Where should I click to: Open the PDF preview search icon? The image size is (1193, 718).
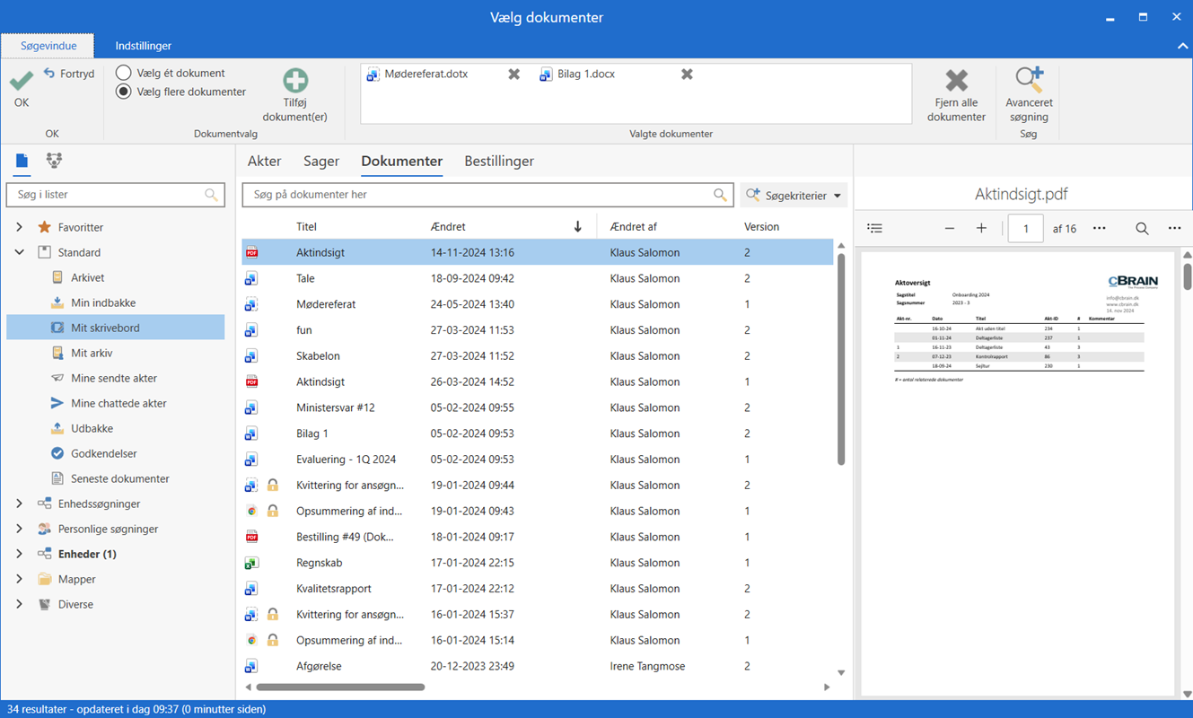(1142, 229)
